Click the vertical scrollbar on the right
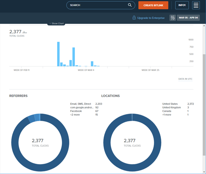 coord(204,94)
